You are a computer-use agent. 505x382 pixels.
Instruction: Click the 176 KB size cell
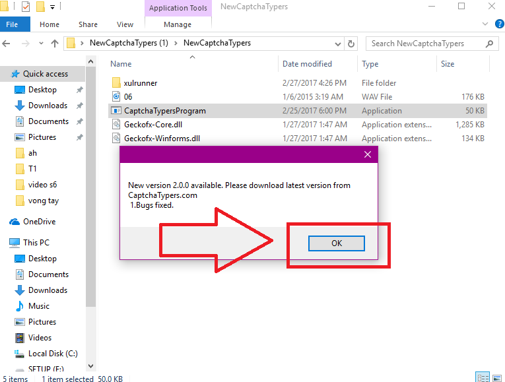473,97
